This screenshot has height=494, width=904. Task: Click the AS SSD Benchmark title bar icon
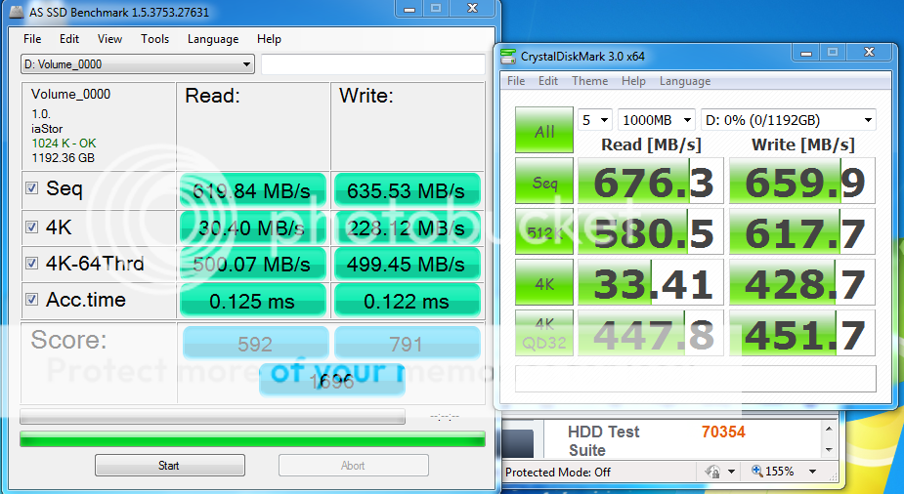(17, 12)
